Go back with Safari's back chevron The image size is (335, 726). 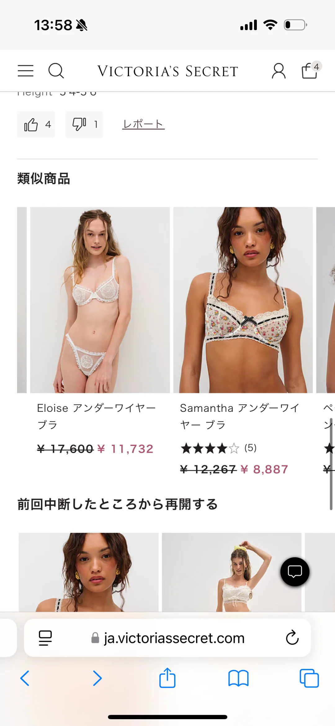pos(25,678)
